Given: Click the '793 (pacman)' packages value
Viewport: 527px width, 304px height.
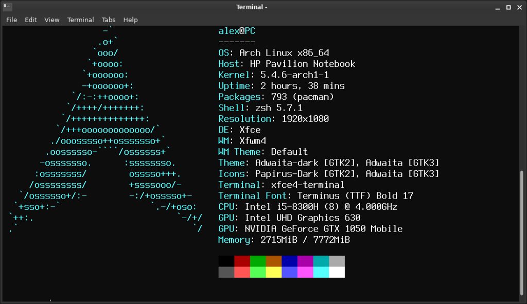Looking at the screenshot, I should 303,97.
